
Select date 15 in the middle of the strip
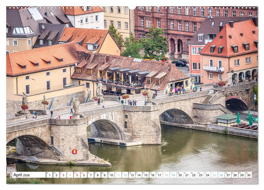coord(145,176)
